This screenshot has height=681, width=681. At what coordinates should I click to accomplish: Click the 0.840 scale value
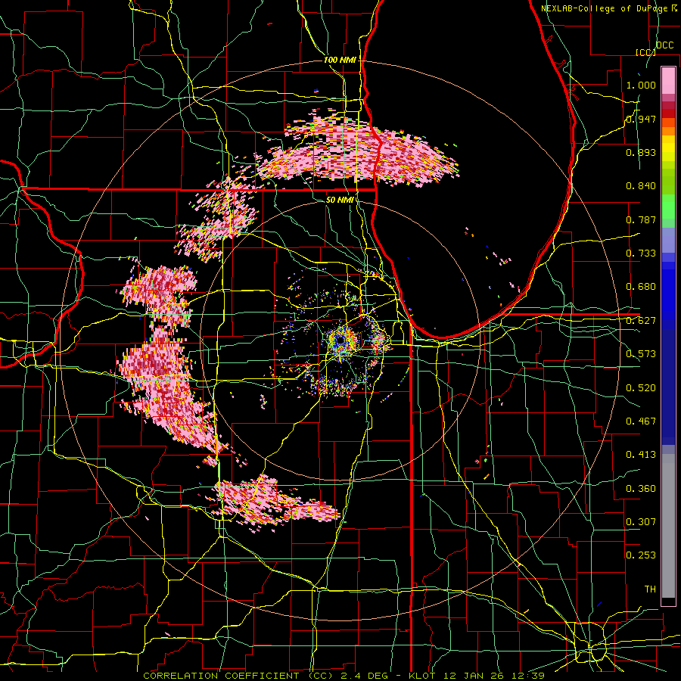tap(641, 186)
